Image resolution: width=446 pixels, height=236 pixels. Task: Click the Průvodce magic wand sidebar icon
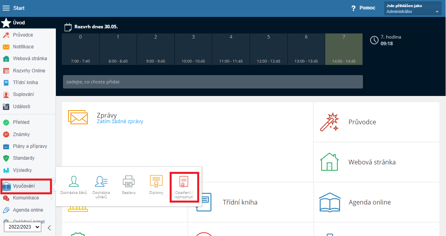[x=6, y=35]
